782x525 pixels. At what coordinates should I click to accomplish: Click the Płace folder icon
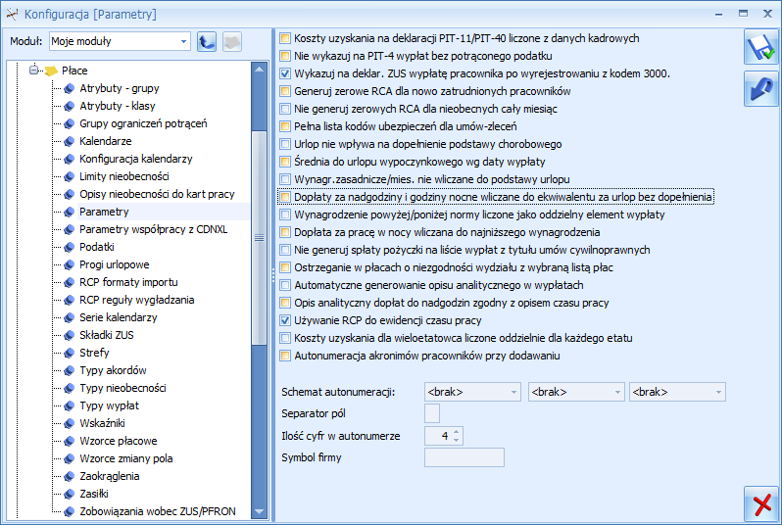pos(51,71)
